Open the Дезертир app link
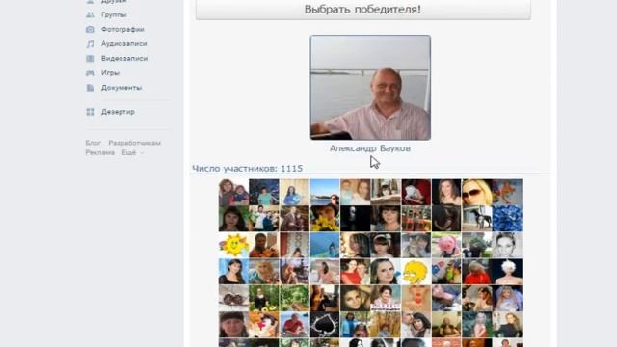This screenshot has width=617, height=347. coord(118,112)
